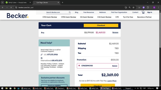Go back using the browser back arrow
This screenshot has height=90, width=161.
click(x=3, y=7)
